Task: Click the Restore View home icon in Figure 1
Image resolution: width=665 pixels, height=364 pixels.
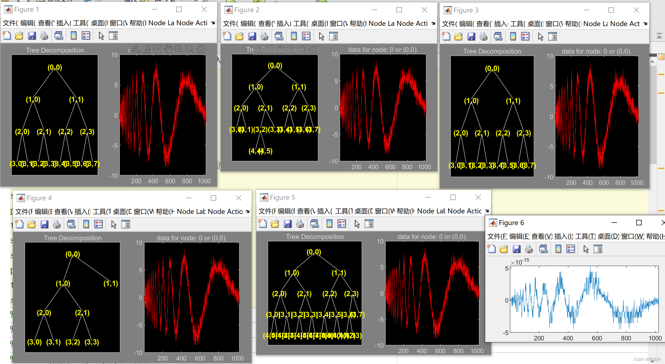Action: pyautogui.click(x=201, y=49)
